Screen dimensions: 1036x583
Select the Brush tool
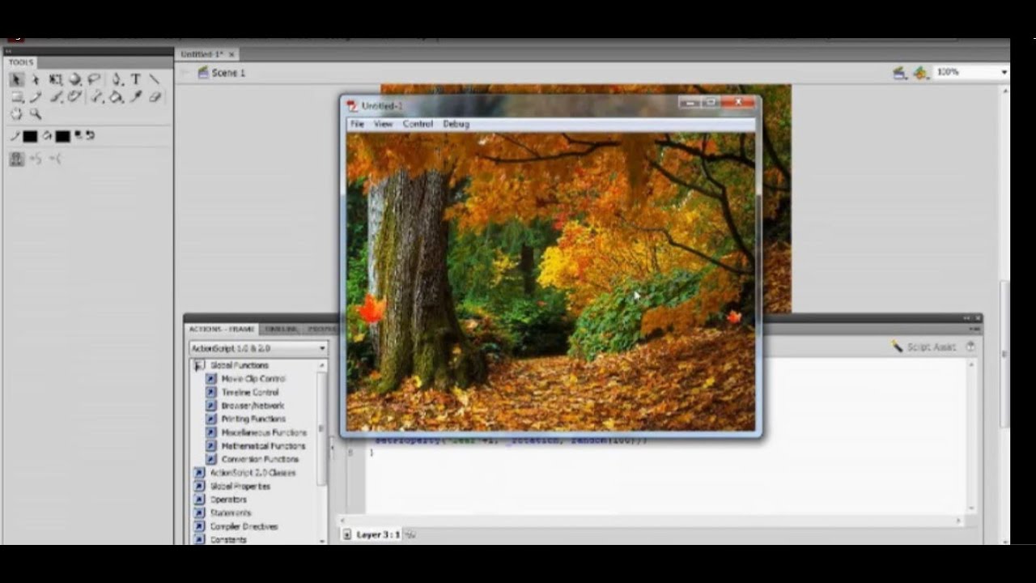click(x=55, y=97)
